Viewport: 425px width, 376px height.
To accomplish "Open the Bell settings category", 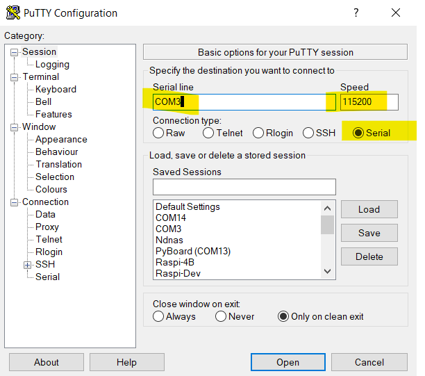I will (x=43, y=101).
